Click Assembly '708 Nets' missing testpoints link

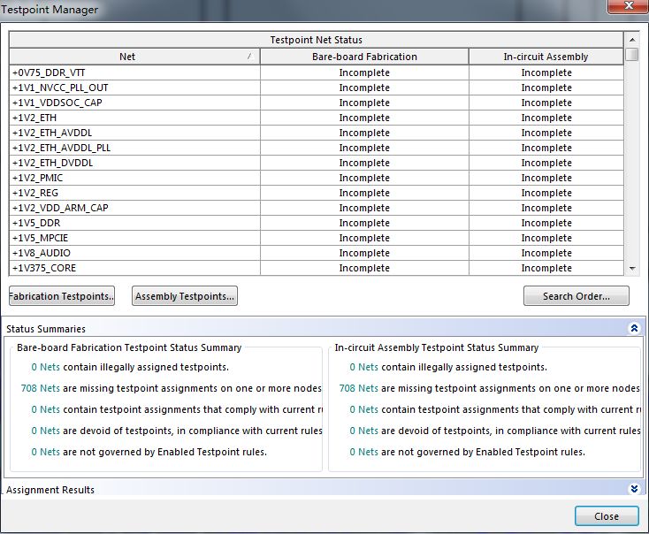(x=359, y=388)
